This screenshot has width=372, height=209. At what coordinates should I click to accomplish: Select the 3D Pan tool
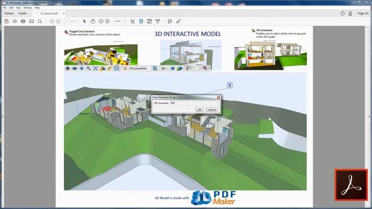pos(81,69)
